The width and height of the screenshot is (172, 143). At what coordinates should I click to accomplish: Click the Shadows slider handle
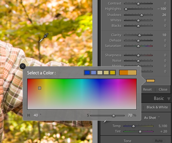[x=142, y=15]
